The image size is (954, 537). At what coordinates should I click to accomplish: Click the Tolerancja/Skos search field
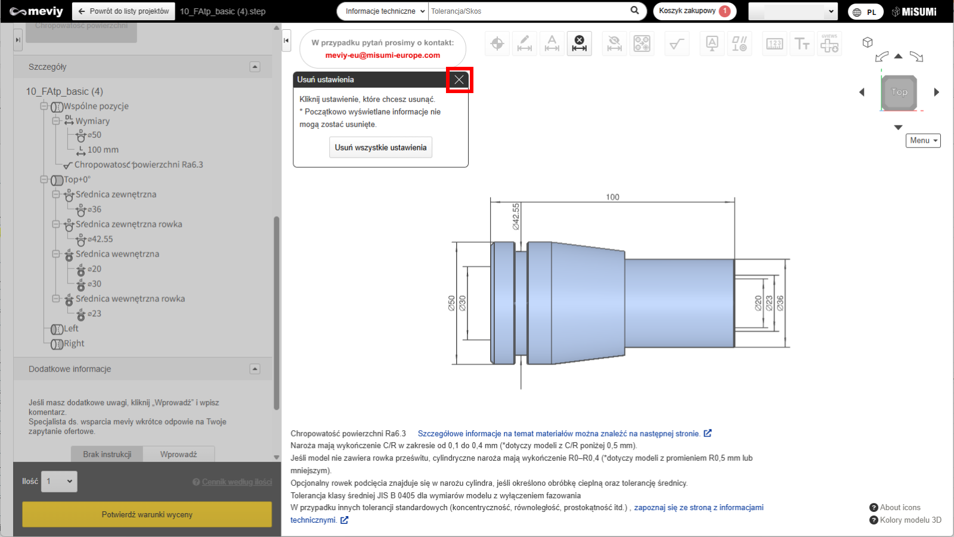click(528, 11)
